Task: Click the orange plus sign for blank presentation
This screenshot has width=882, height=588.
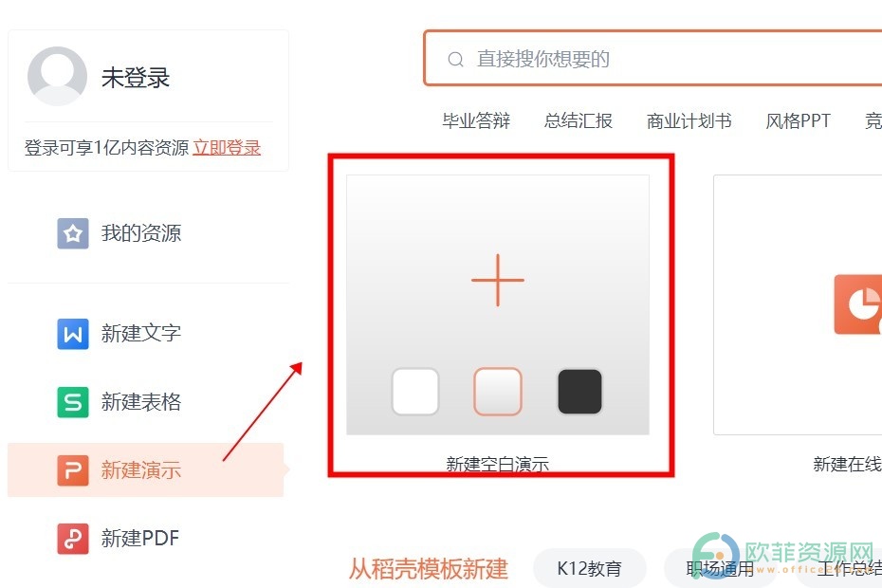Action: (498, 280)
